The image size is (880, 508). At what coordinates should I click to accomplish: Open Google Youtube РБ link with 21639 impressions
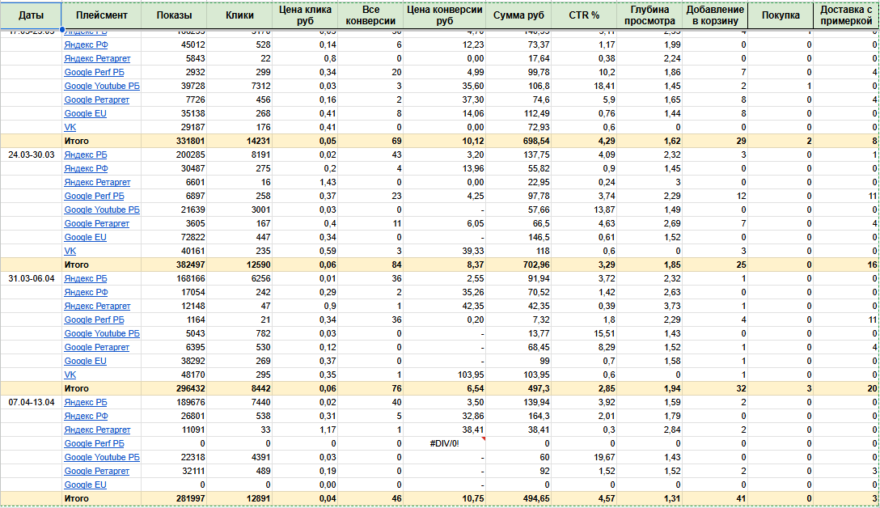pos(102,210)
